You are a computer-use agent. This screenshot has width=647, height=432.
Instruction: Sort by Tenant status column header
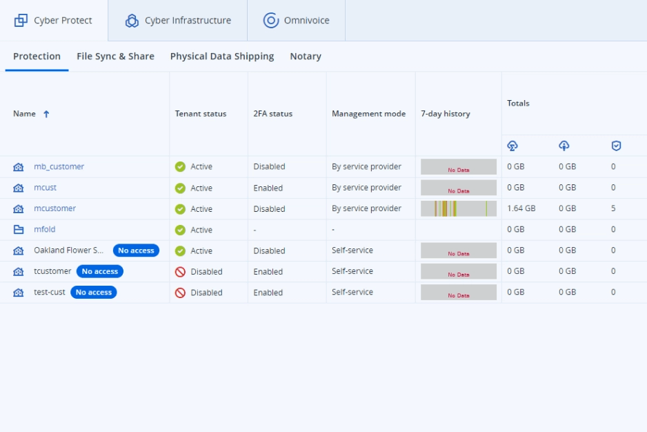point(200,114)
